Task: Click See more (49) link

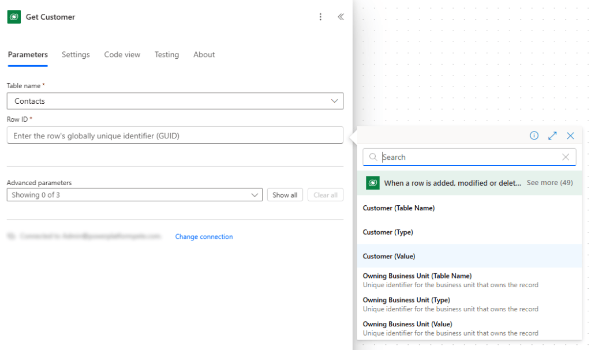Action: (549, 183)
